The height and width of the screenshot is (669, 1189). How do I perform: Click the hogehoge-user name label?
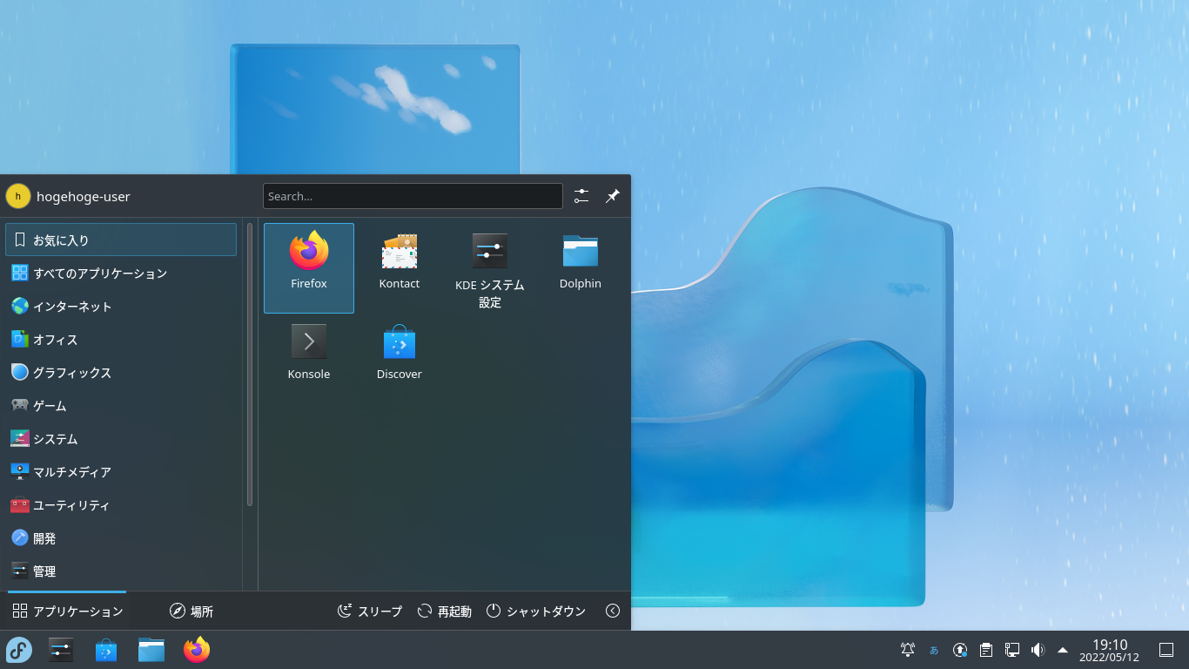tap(84, 196)
